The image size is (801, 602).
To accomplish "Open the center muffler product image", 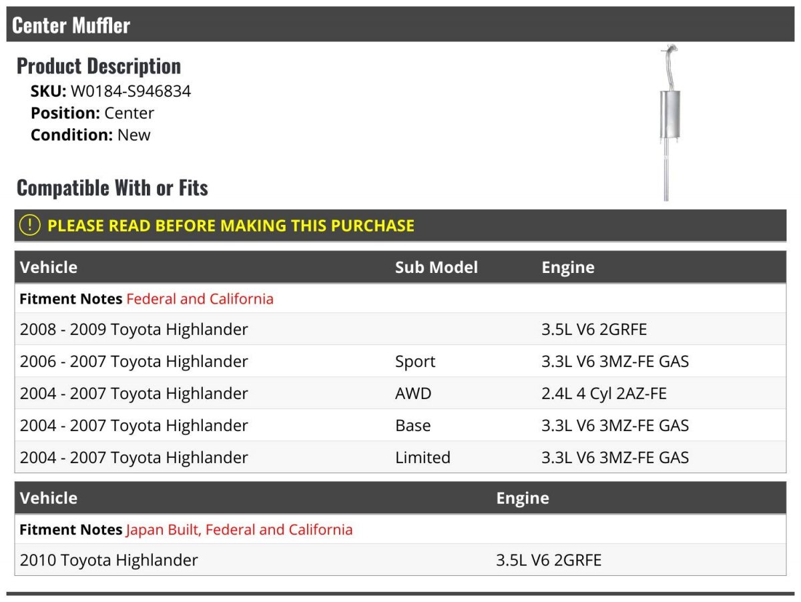I will point(670,123).
